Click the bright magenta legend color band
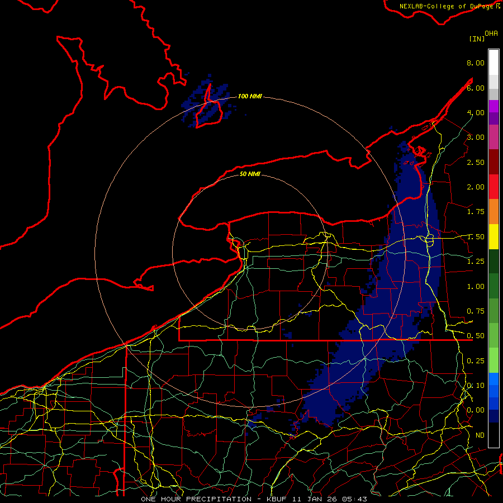The width and height of the screenshot is (503, 503). (493, 106)
